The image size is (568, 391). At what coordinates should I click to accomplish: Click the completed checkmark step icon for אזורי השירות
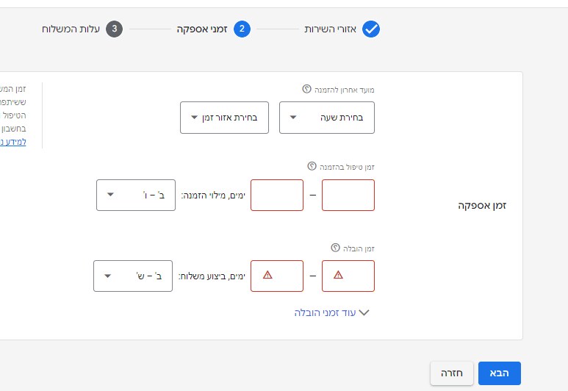pyautogui.click(x=371, y=29)
